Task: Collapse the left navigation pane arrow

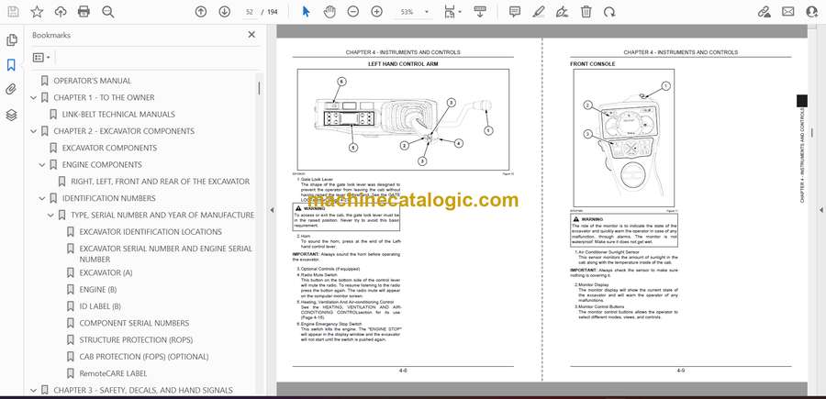Action: 272,210
